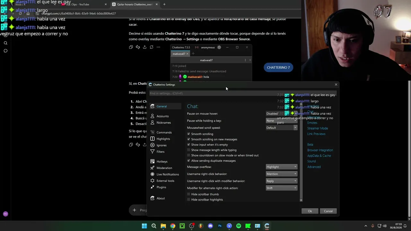Open Modifier for alternate right-click dropdown

point(282,188)
